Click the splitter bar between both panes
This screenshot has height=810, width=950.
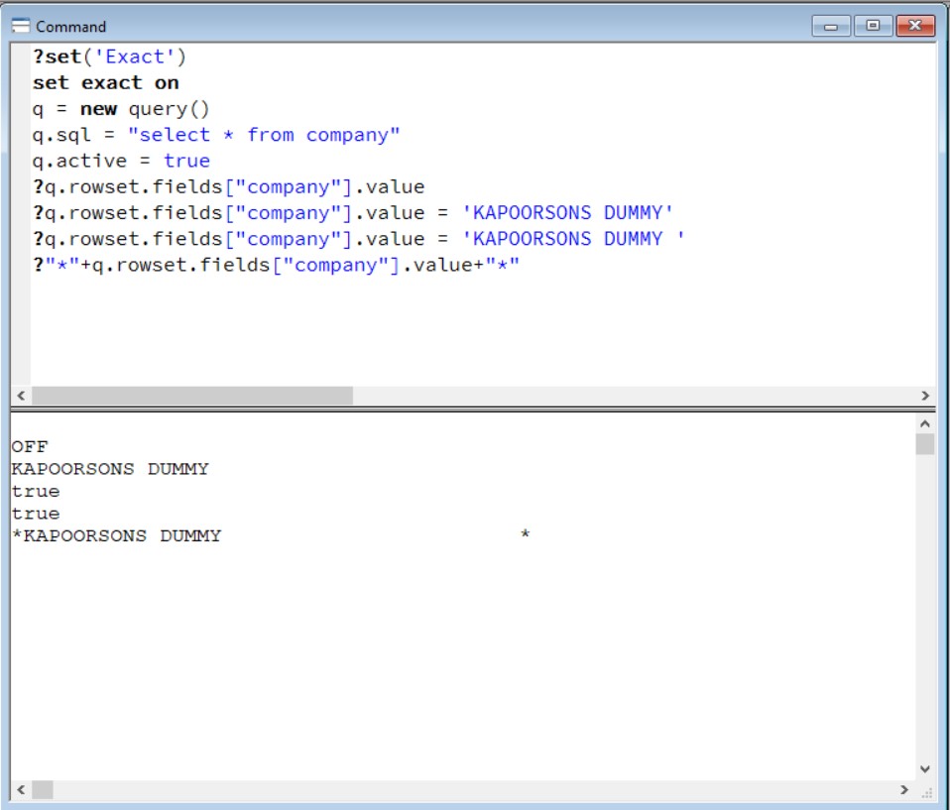(x=474, y=407)
